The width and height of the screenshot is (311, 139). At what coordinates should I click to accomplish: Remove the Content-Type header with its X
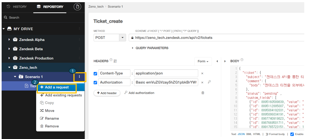[x=202, y=73]
